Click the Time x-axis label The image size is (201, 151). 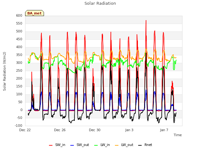coord(178,135)
